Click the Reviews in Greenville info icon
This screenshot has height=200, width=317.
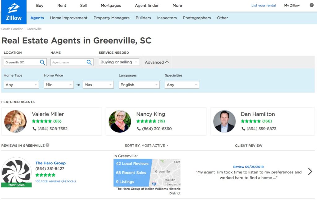pyautogui.click(x=47, y=145)
